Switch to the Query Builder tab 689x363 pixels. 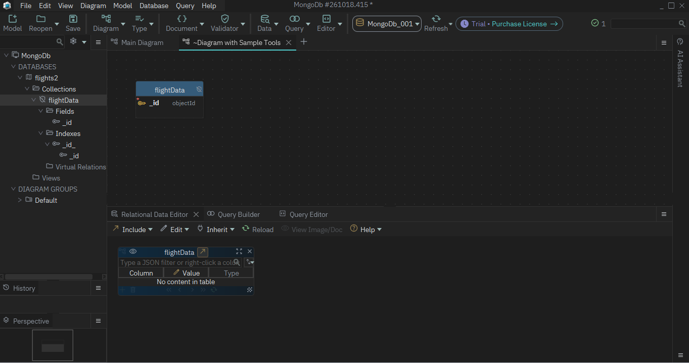pyautogui.click(x=234, y=214)
